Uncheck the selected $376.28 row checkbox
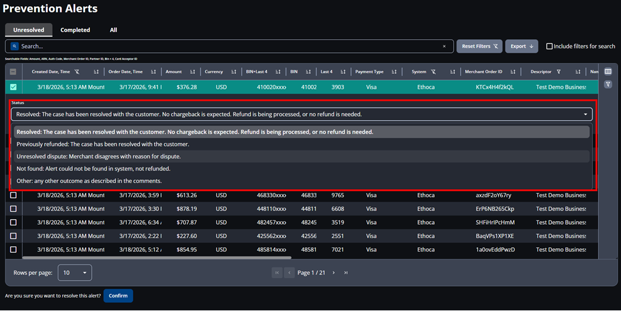Viewport: 621px width, 311px height. (13, 87)
